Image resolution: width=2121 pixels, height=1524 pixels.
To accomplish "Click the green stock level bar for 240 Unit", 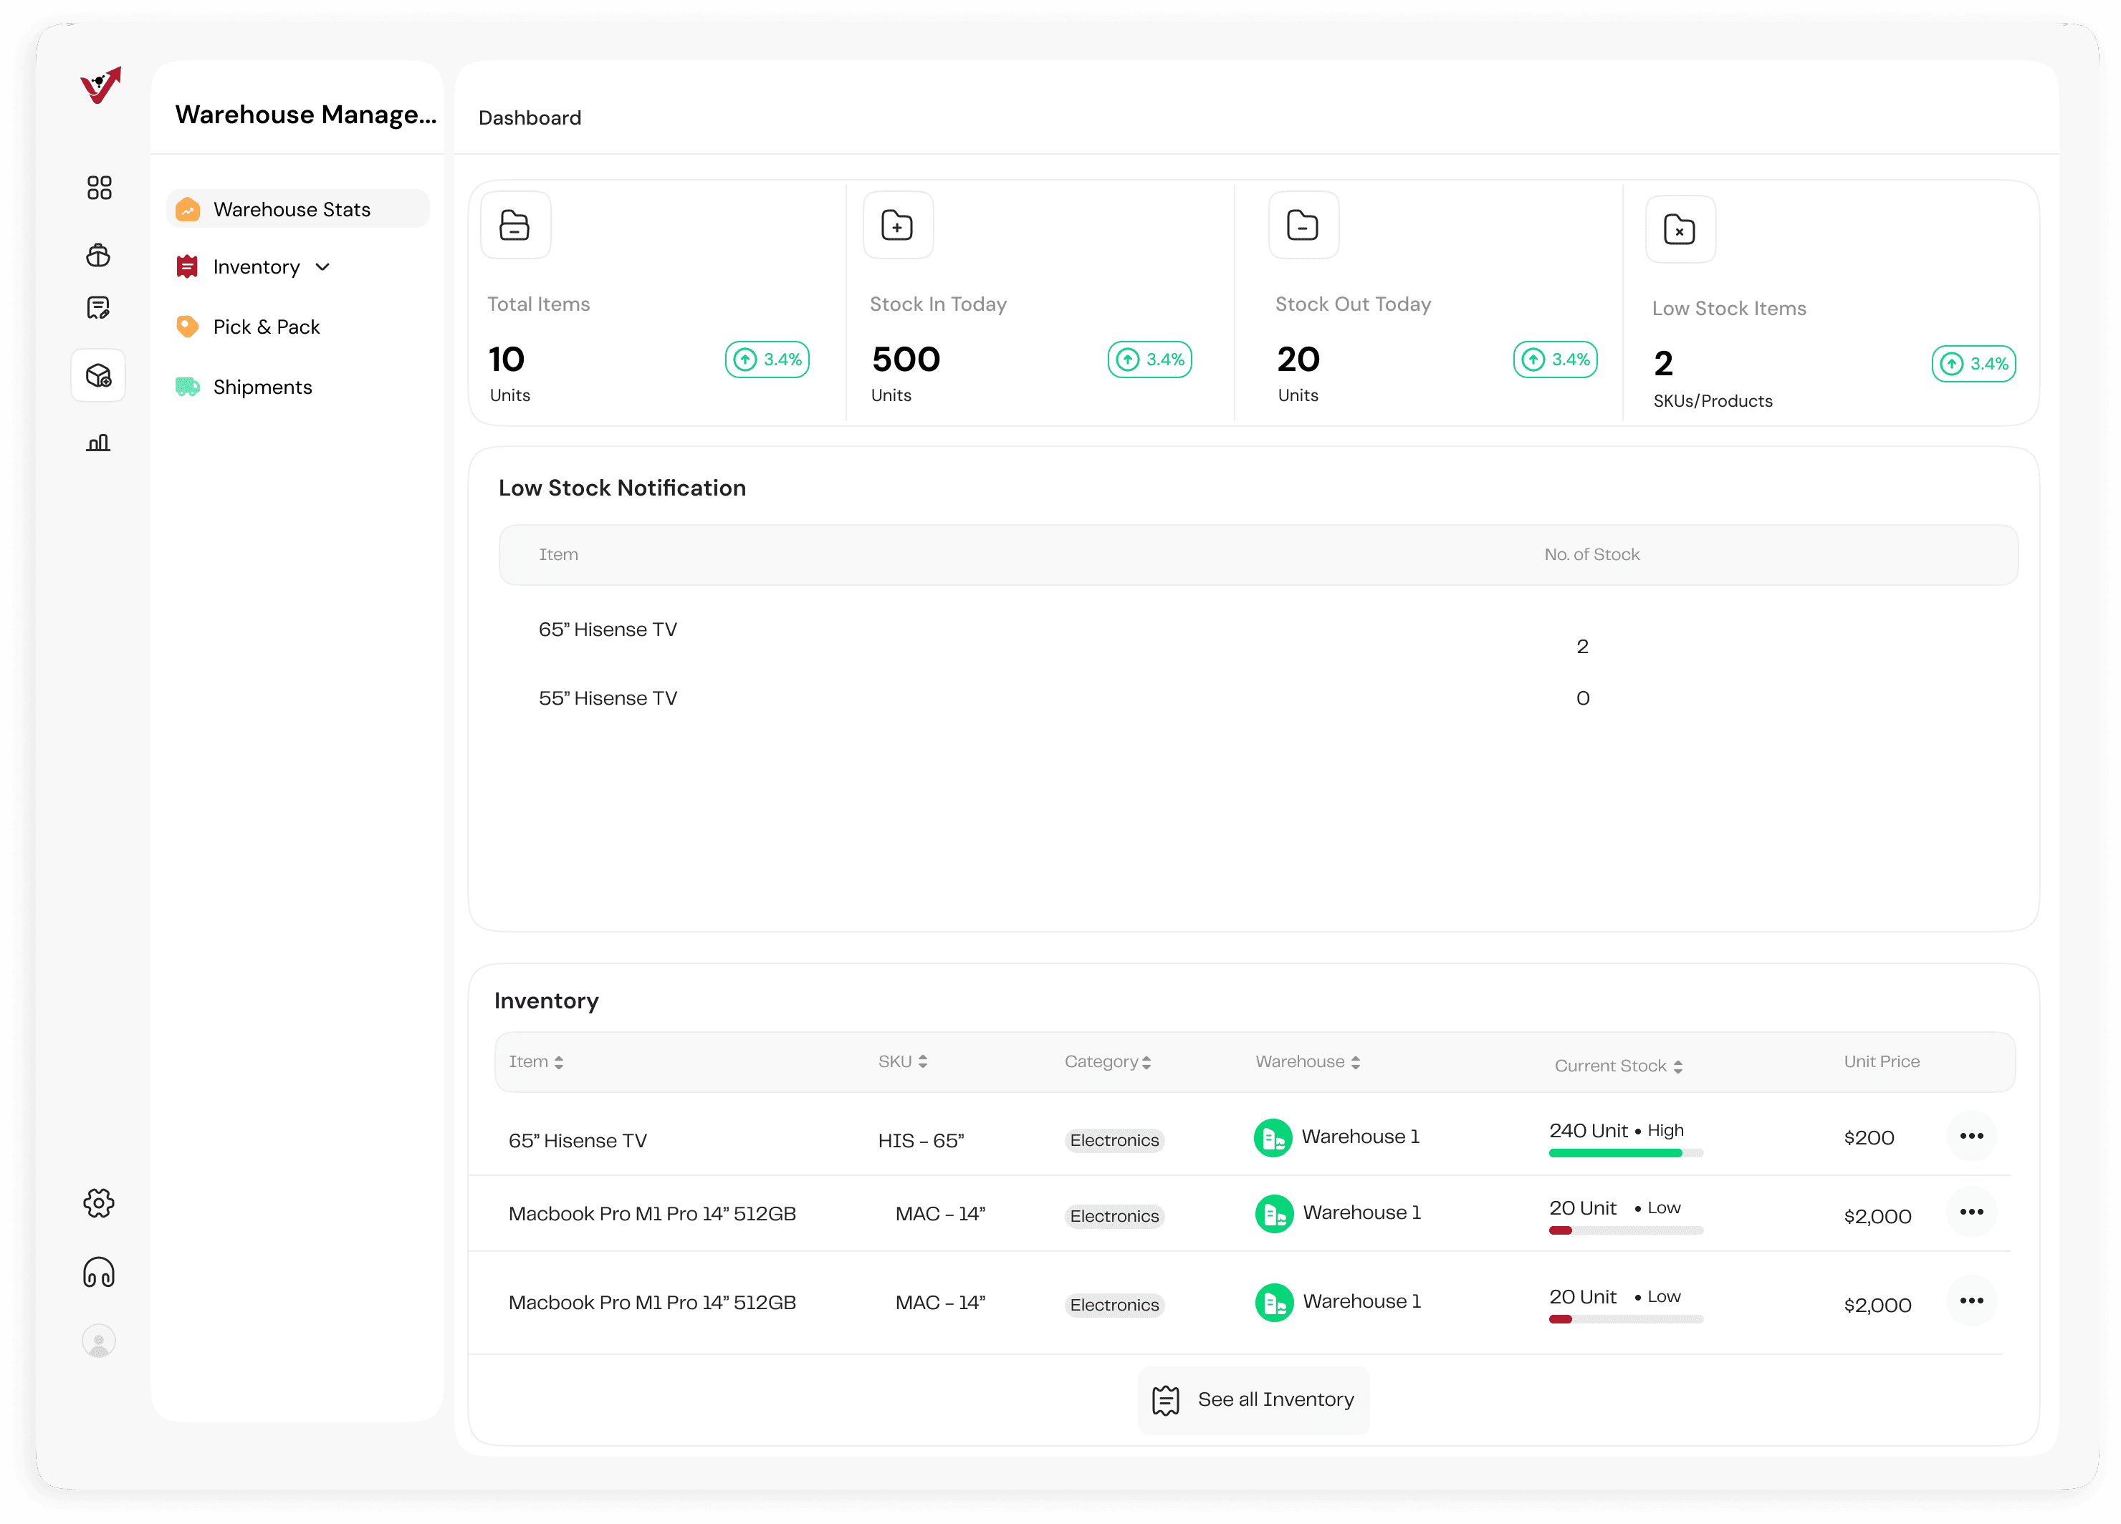I will pos(1625,1154).
